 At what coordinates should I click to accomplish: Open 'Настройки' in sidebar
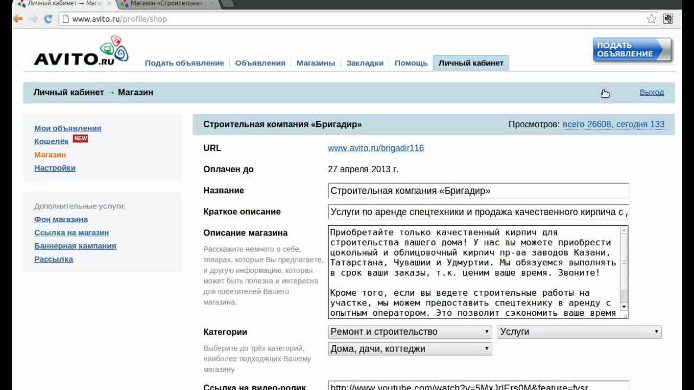pyautogui.click(x=55, y=168)
